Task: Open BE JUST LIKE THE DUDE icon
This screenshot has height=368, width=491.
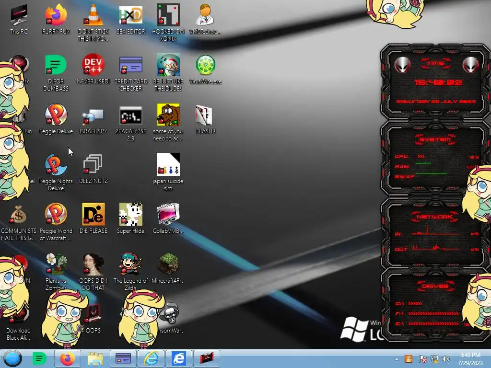Action: (168, 73)
